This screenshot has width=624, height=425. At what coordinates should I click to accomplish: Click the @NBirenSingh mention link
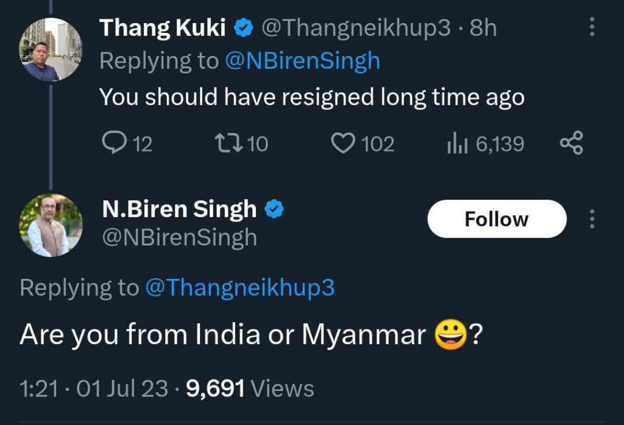302,61
